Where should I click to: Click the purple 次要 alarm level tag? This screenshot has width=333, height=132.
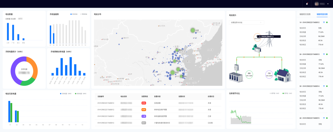(x=144, y=116)
